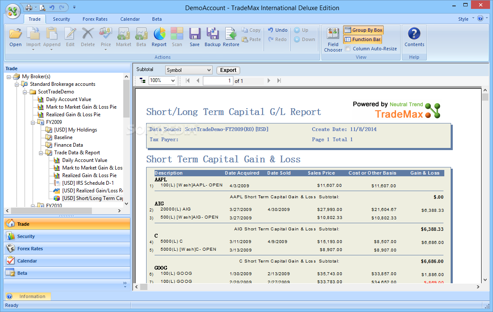Toggle the report group tree icon

tap(142, 81)
